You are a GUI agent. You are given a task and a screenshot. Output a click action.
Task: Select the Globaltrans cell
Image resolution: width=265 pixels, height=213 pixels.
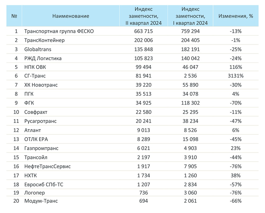38,49
